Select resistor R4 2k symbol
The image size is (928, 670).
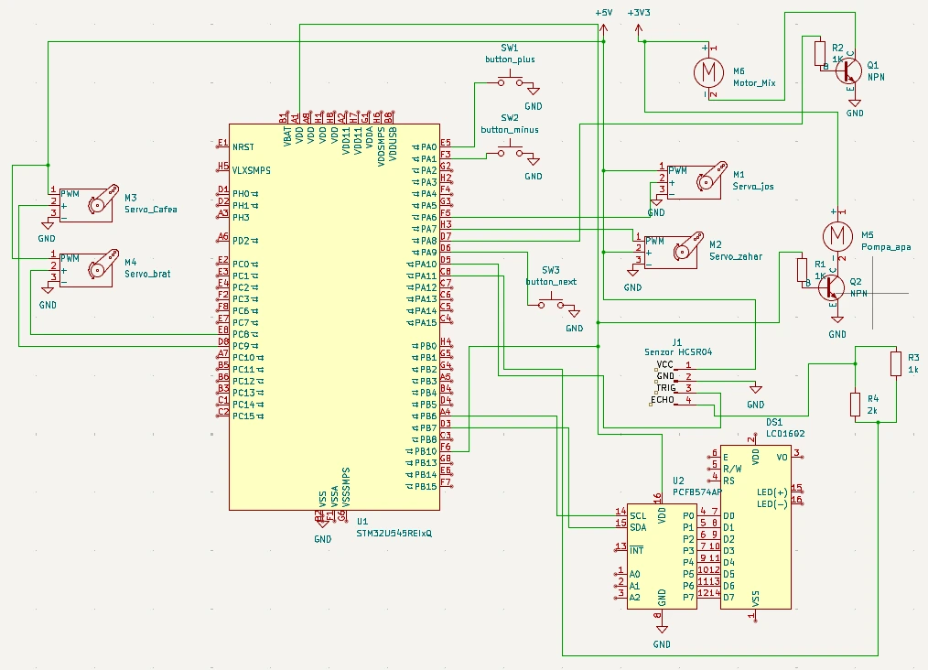[855, 405]
